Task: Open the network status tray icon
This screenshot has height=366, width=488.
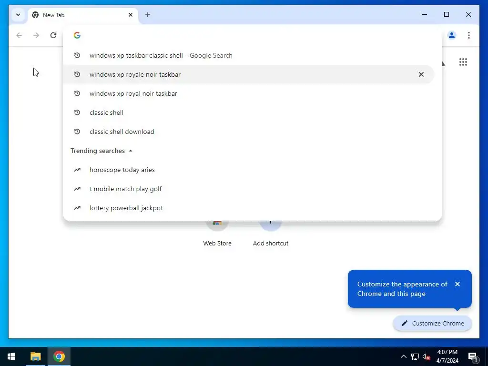Action: click(x=415, y=356)
